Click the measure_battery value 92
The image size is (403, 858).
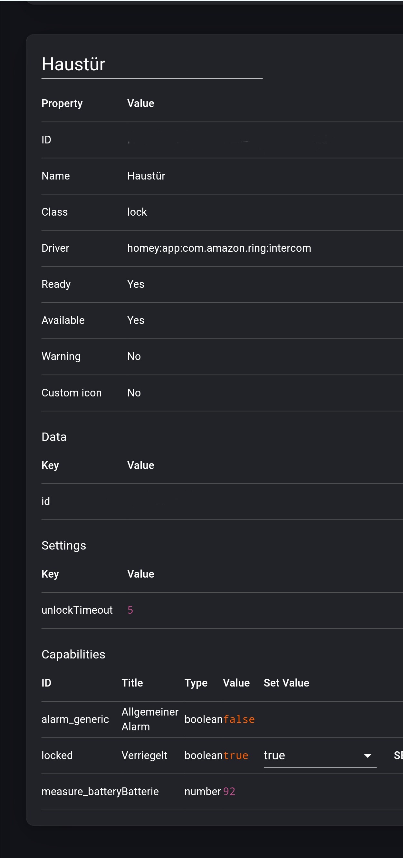pyautogui.click(x=229, y=791)
